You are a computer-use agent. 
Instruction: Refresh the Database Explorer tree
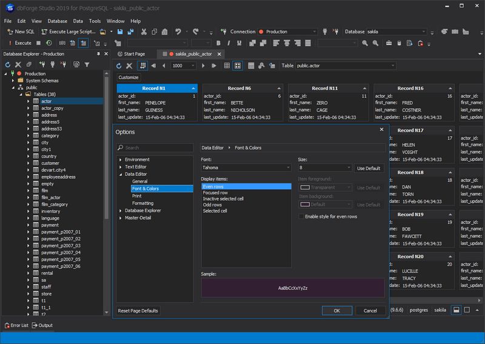[7, 64]
